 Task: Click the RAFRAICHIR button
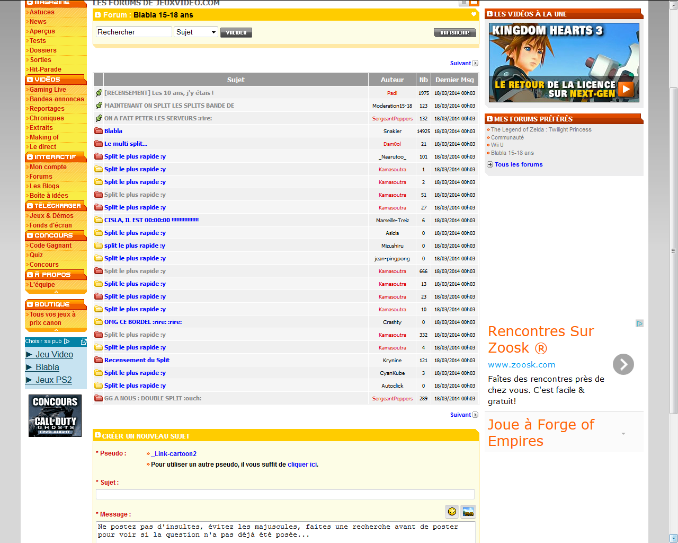(x=455, y=32)
